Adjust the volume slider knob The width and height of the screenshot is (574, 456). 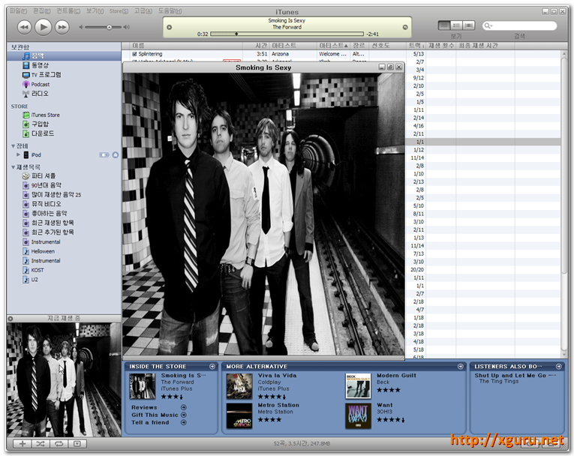109,28
